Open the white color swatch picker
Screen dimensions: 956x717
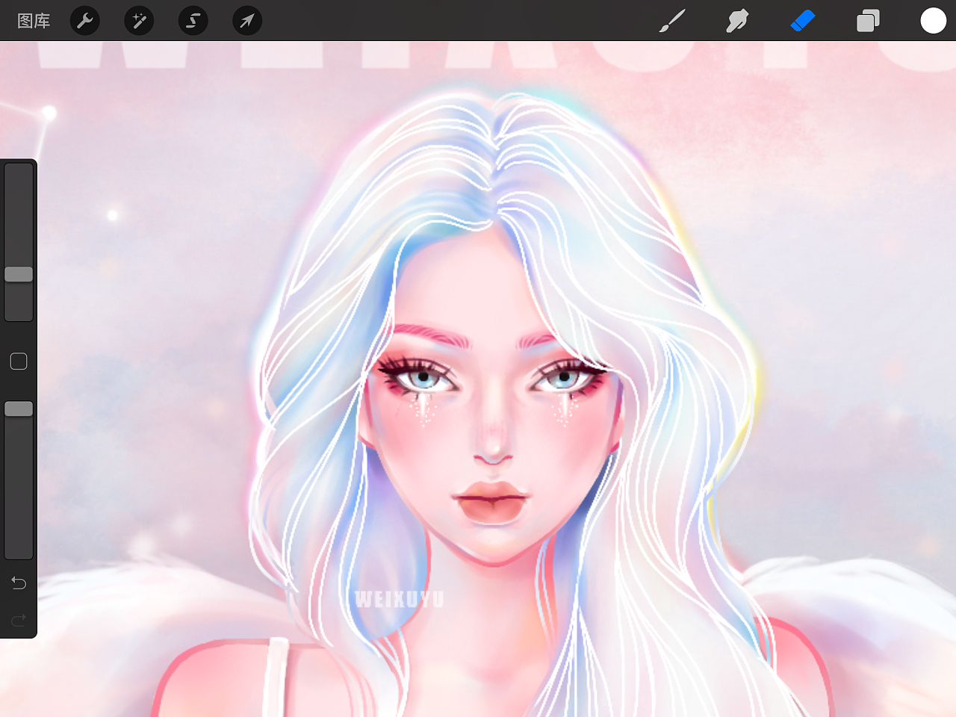click(x=933, y=21)
